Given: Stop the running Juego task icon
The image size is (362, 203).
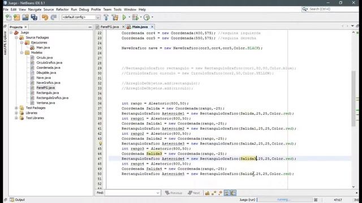Looking at the screenshot, I should [316, 200].
